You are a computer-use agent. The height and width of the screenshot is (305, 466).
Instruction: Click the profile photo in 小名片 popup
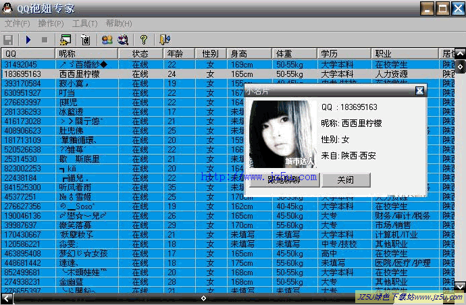pos(282,134)
